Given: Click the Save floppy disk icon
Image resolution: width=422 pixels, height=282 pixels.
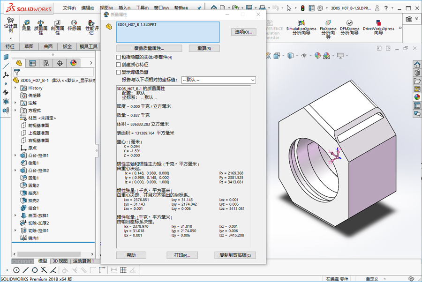Looking at the screenshot, I should [x=249, y=8].
